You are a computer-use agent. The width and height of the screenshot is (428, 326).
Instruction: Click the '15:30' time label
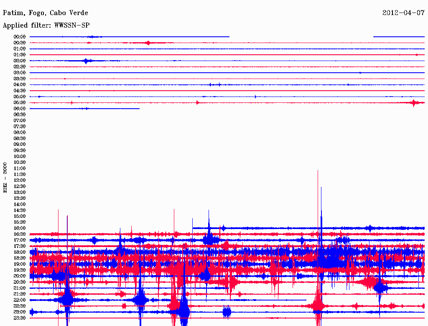tap(20, 222)
